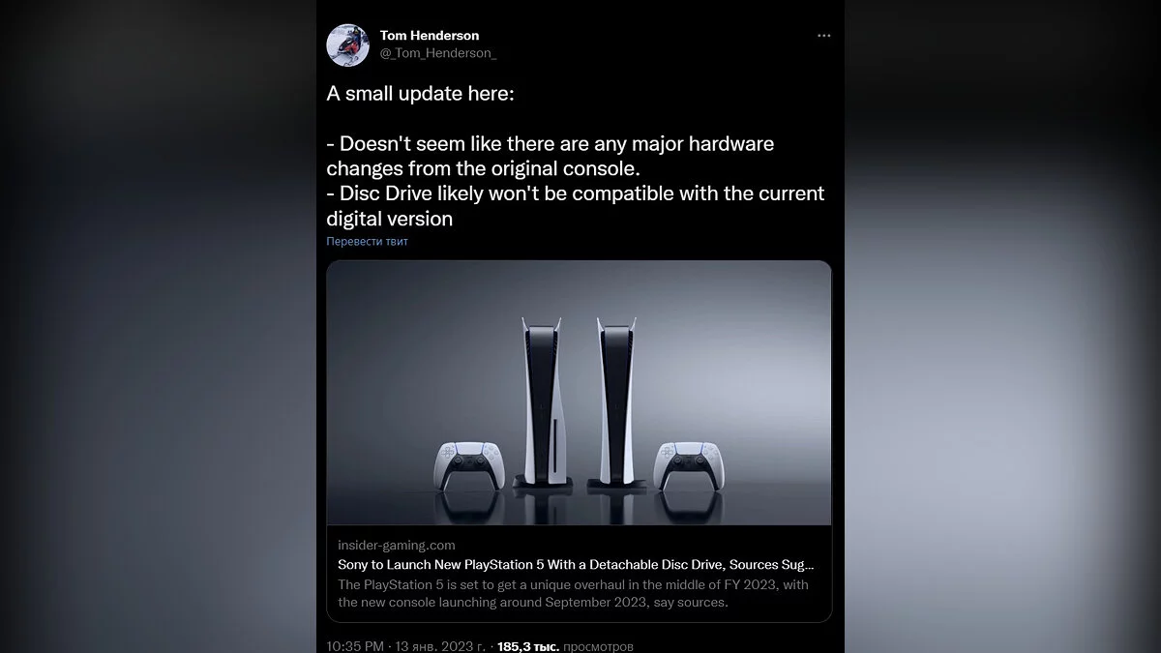Open the PlayStation 5 link preview image

[x=580, y=393]
